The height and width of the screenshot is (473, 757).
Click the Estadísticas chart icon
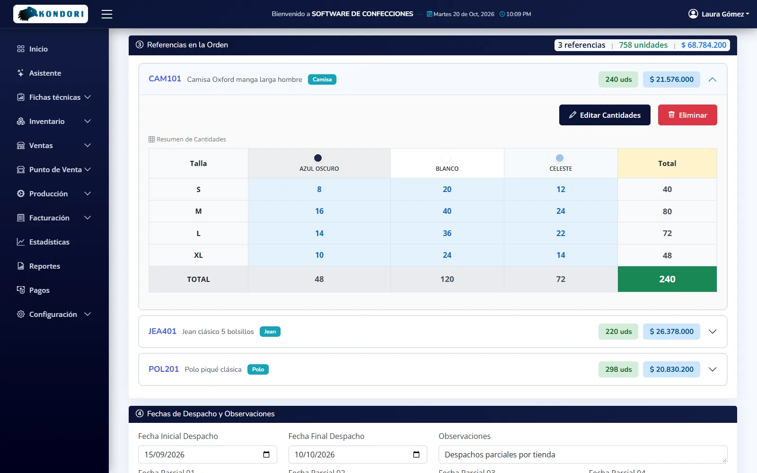(x=20, y=242)
